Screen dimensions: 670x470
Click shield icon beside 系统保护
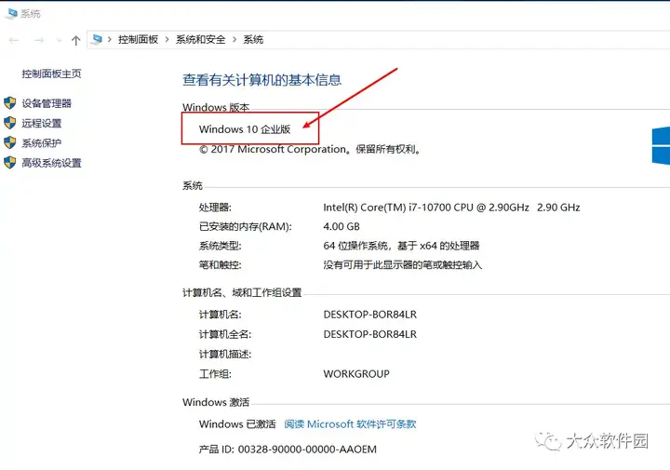(x=10, y=142)
